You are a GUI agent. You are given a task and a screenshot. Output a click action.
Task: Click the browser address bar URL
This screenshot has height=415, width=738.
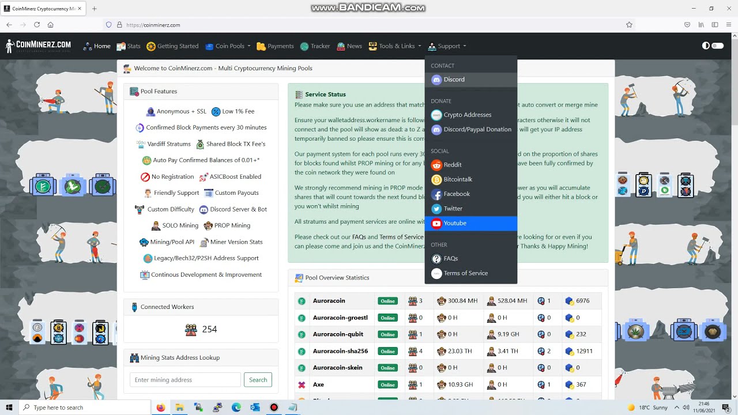tap(153, 25)
